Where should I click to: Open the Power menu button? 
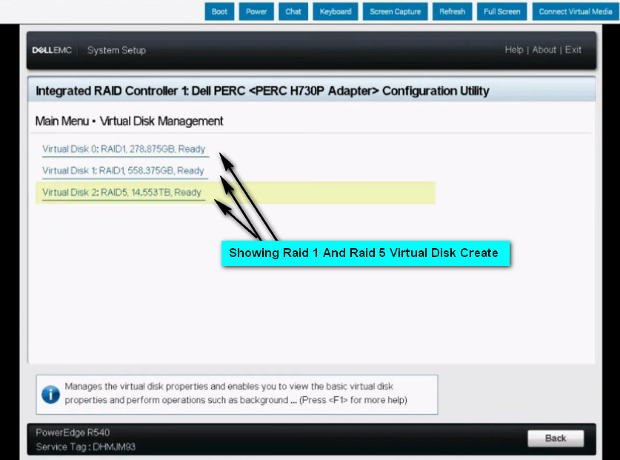point(256,11)
